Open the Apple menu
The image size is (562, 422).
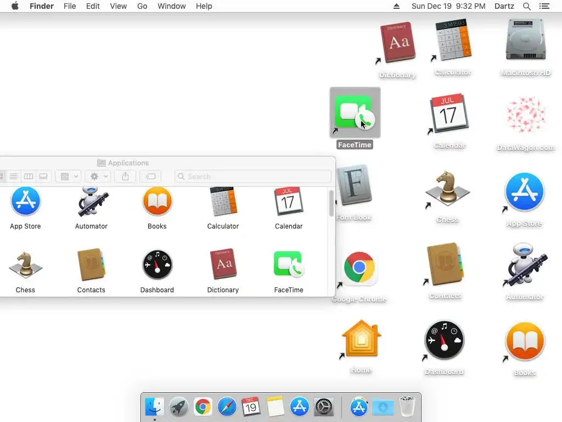[15, 6]
